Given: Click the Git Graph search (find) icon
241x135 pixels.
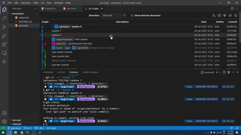Looking at the screenshot, I should [x=214, y=15].
